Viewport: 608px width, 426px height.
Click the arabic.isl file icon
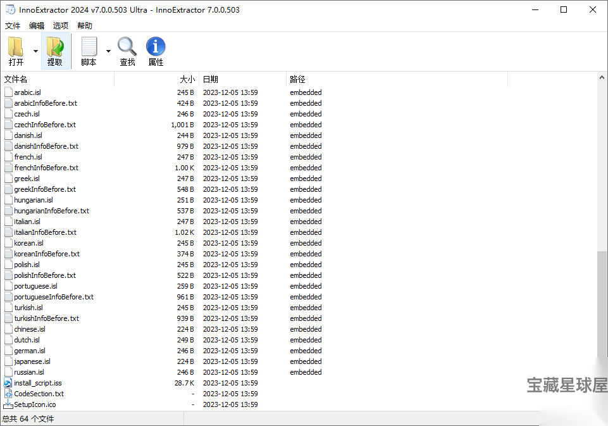point(8,92)
